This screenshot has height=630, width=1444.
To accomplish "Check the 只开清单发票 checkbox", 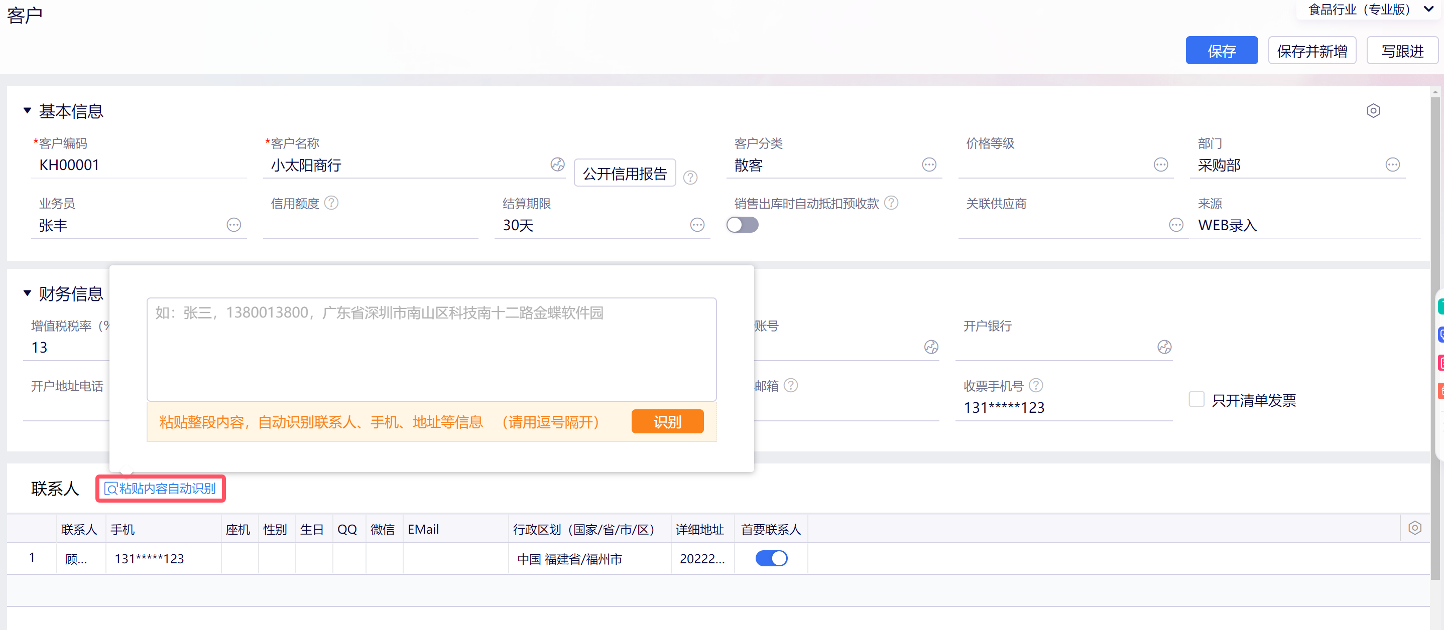I will [x=1196, y=399].
